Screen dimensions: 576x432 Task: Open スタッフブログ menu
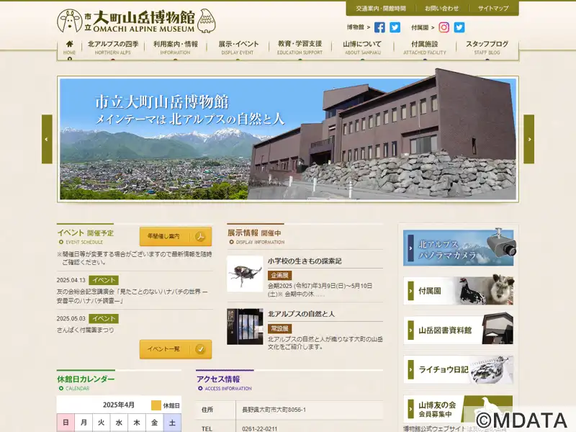click(x=487, y=48)
